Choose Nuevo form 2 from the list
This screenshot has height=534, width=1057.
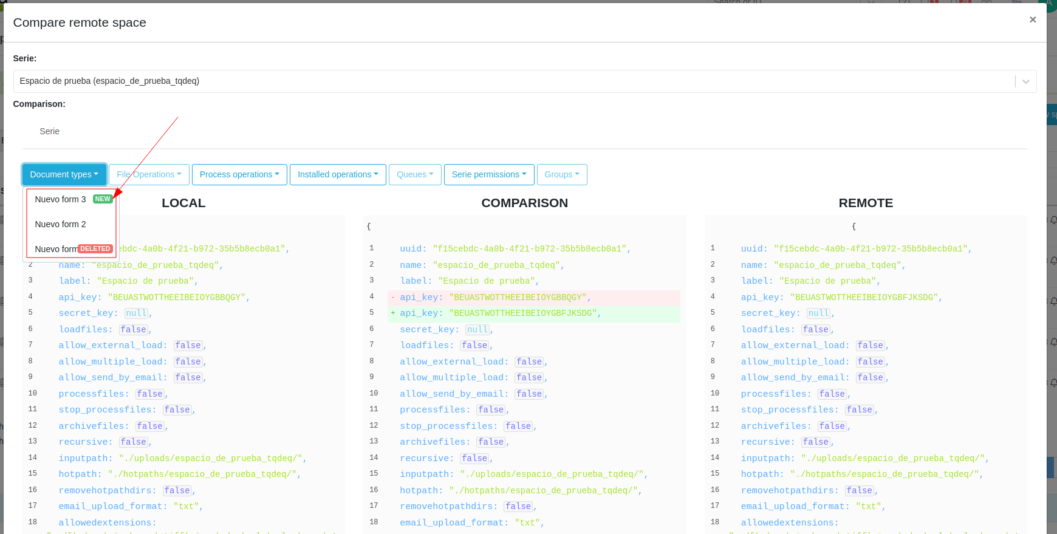pyautogui.click(x=60, y=224)
